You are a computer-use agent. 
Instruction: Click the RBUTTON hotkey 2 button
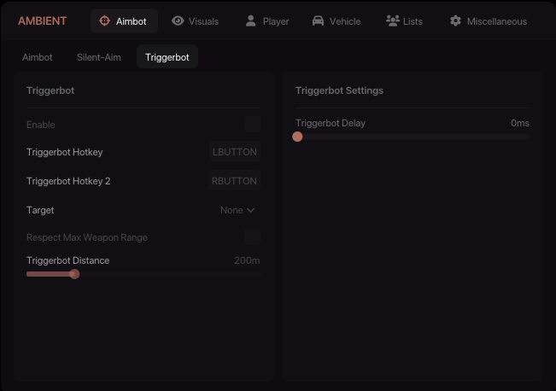point(235,181)
